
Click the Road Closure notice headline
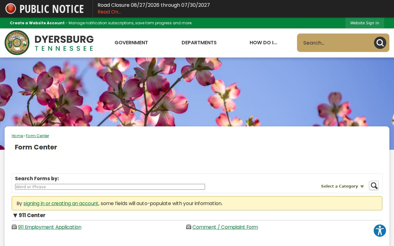(x=154, y=5)
